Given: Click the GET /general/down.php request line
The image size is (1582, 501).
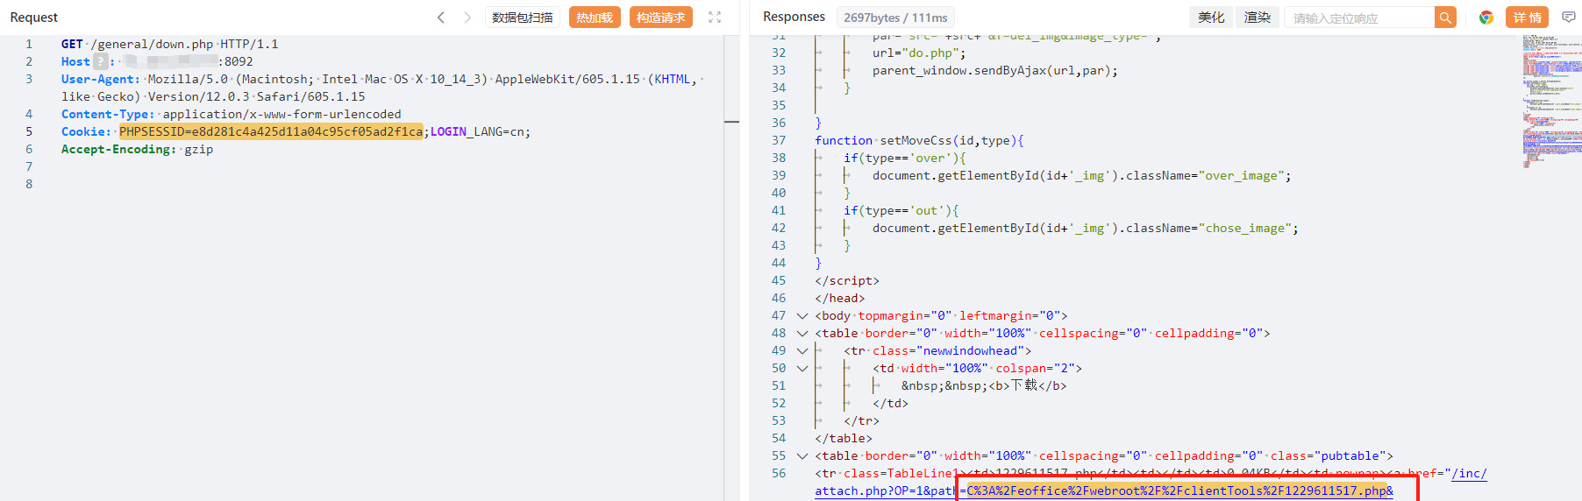Looking at the screenshot, I should coord(169,44).
